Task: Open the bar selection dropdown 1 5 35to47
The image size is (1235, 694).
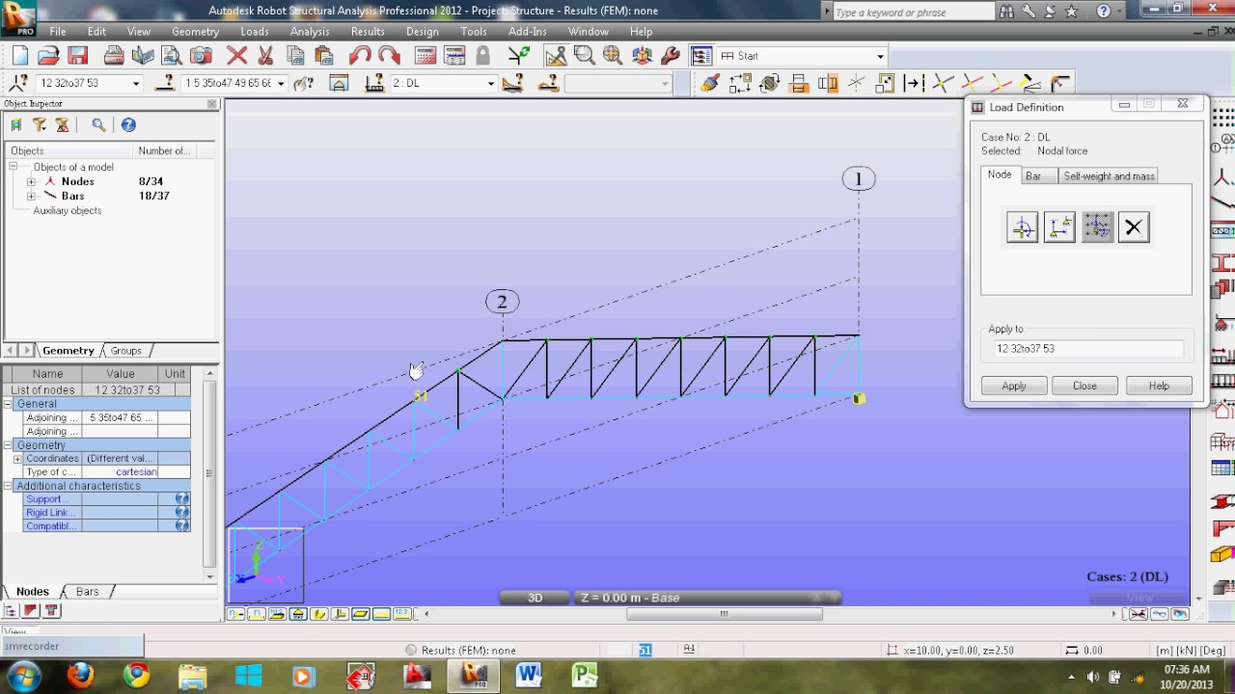Action: point(281,84)
